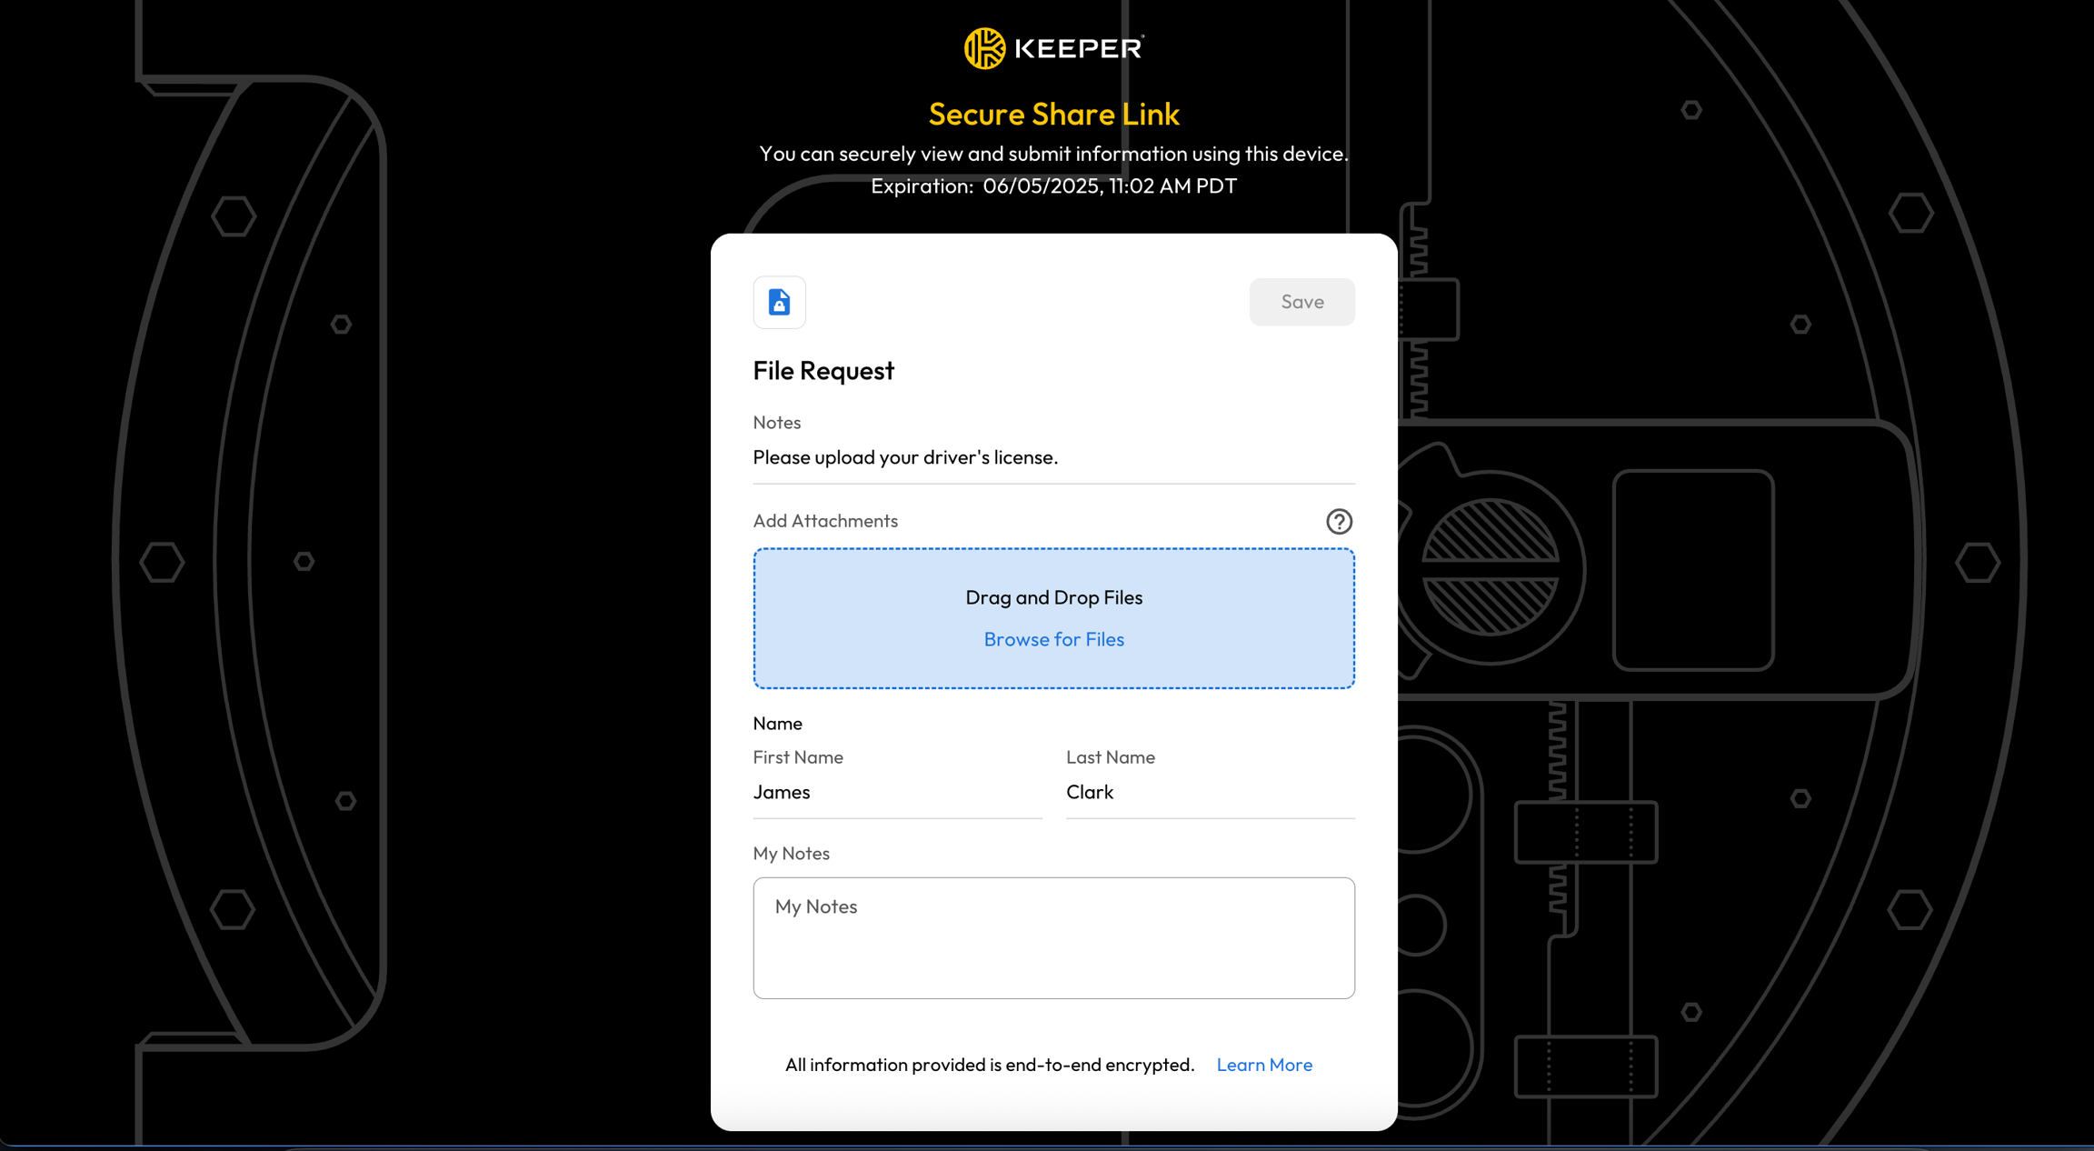Click the driver's license notes text
This screenshot has width=2094, height=1151.
(x=904, y=457)
